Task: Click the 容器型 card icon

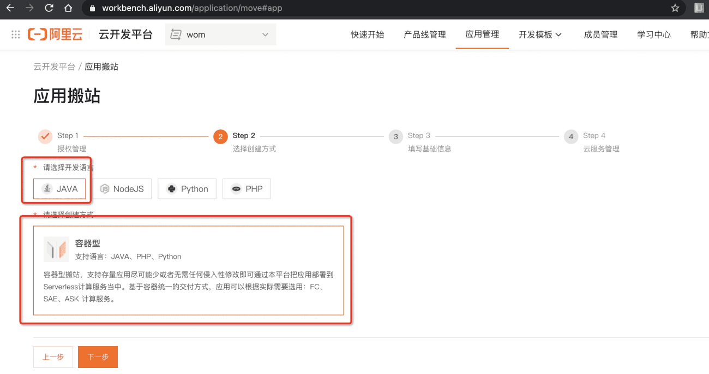Action: point(56,250)
